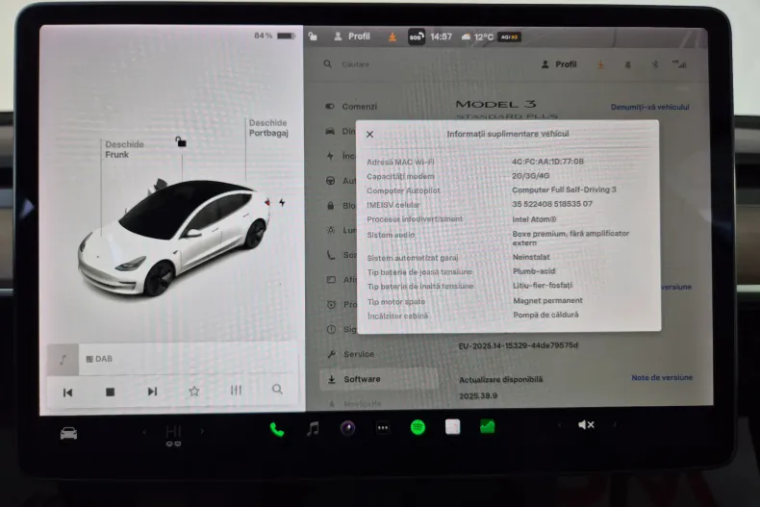Decrease temperature with left chevron
Image resolution: width=760 pixels, height=507 pixels.
[x=144, y=431]
